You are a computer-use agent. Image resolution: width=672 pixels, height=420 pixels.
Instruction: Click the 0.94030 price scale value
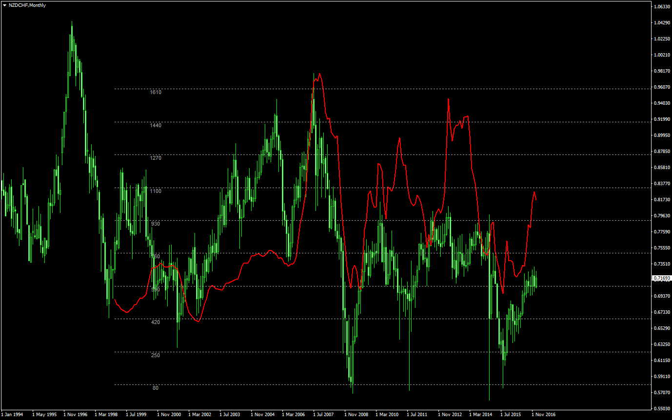pos(662,103)
